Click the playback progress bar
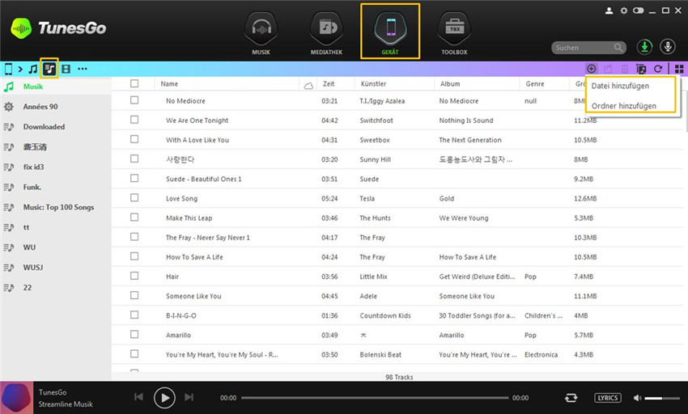 click(x=375, y=398)
